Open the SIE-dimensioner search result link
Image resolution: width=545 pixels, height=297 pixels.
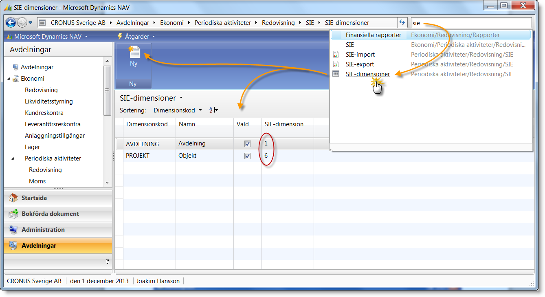[367, 74]
